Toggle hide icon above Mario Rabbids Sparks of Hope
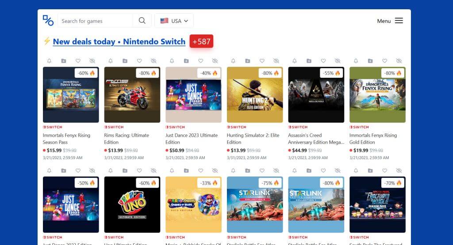The height and width of the screenshot is (245, 453). (x=215, y=170)
